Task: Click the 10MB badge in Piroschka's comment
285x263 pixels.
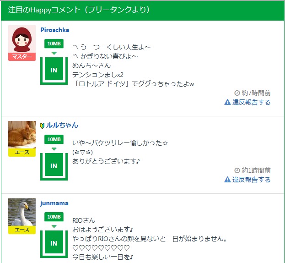Action: coord(54,44)
